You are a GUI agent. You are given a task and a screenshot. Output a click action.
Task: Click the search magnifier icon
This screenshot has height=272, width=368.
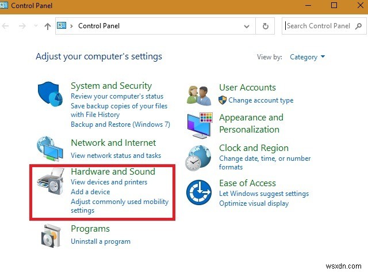(358, 26)
